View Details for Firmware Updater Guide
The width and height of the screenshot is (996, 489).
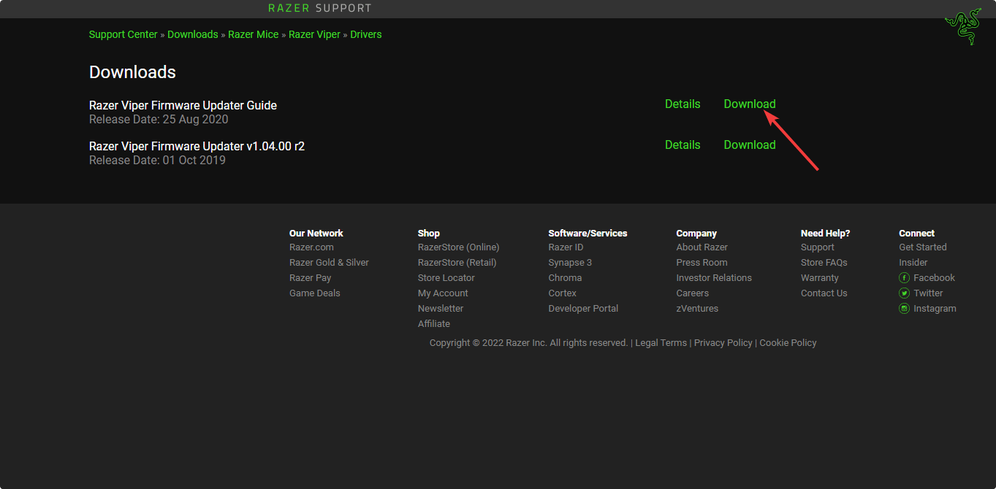tap(683, 104)
